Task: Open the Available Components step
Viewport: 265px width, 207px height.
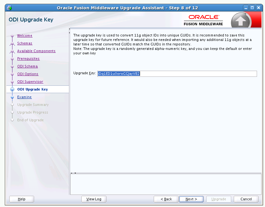Action: [x=36, y=51]
